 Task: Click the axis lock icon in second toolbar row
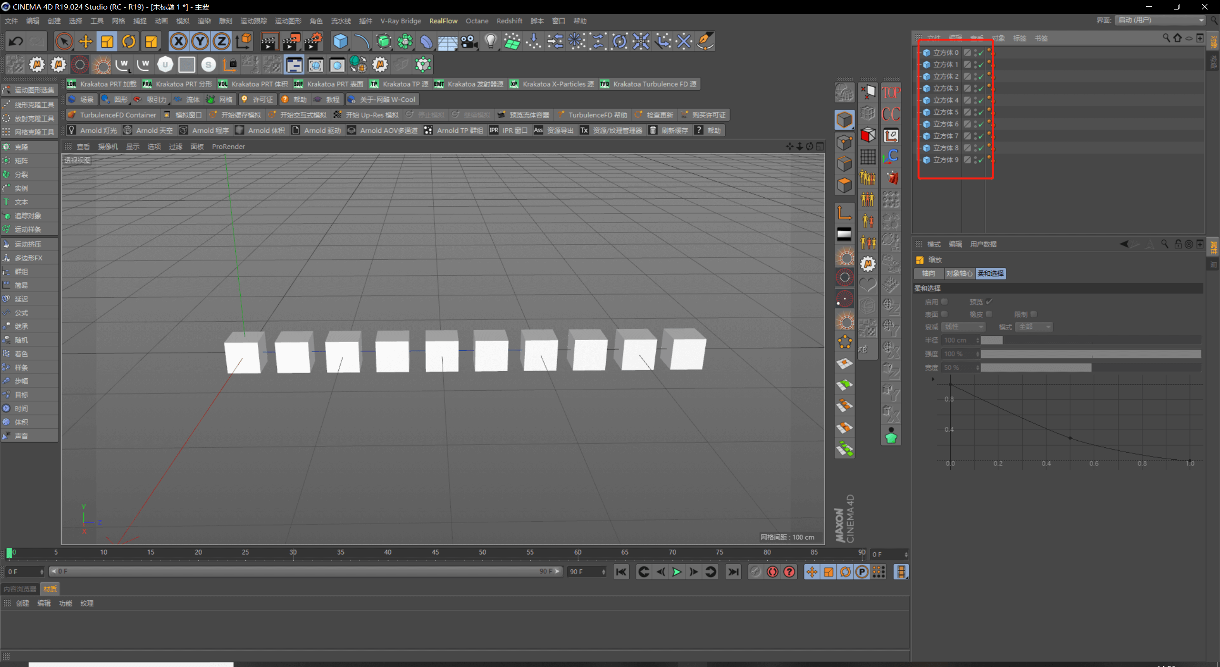[230, 64]
